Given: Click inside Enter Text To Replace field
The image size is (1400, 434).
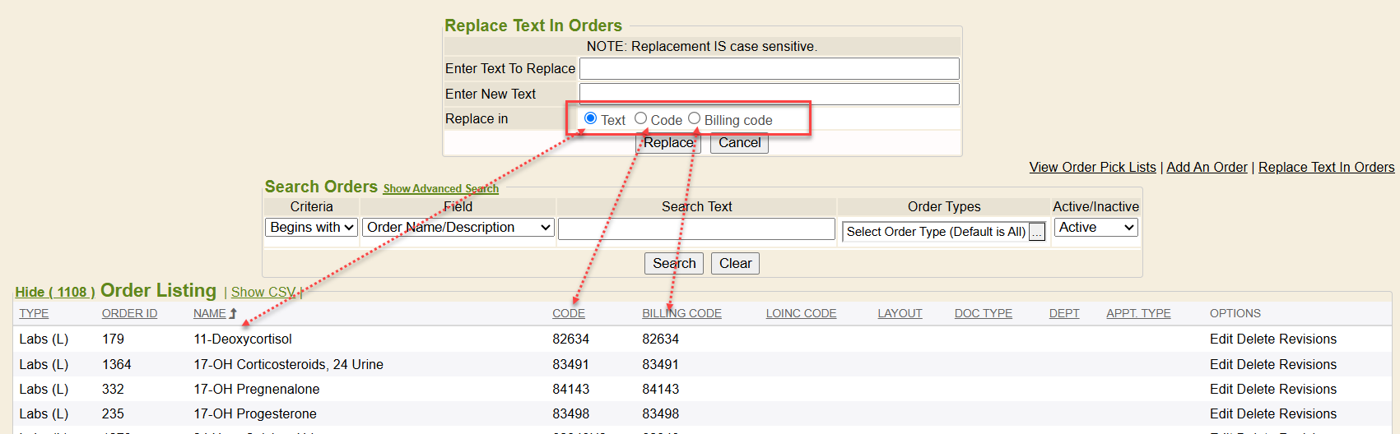Looking at the screenshot, I should (x=769, y=68).
